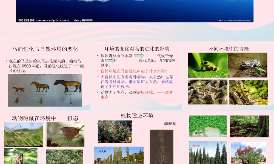274x164 pixels.
Task: Select the 仙人掌 cactus photo
Action: (119, 155)
